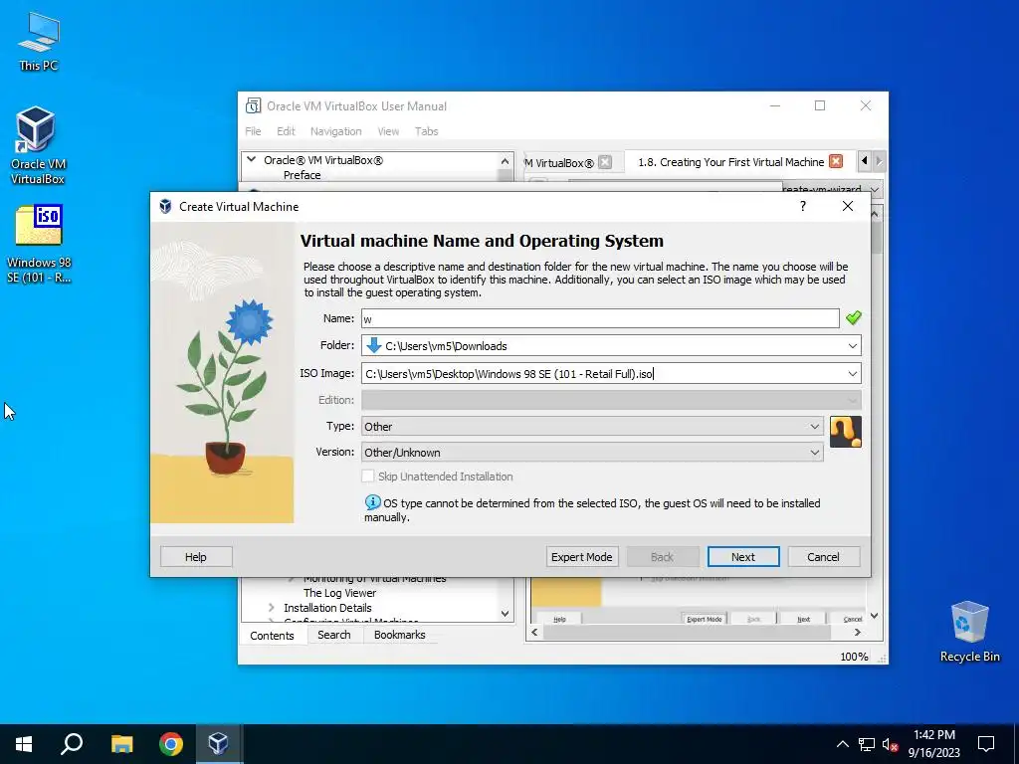
Task: Open File Explorer from taskbar
Action: (121, 744)
